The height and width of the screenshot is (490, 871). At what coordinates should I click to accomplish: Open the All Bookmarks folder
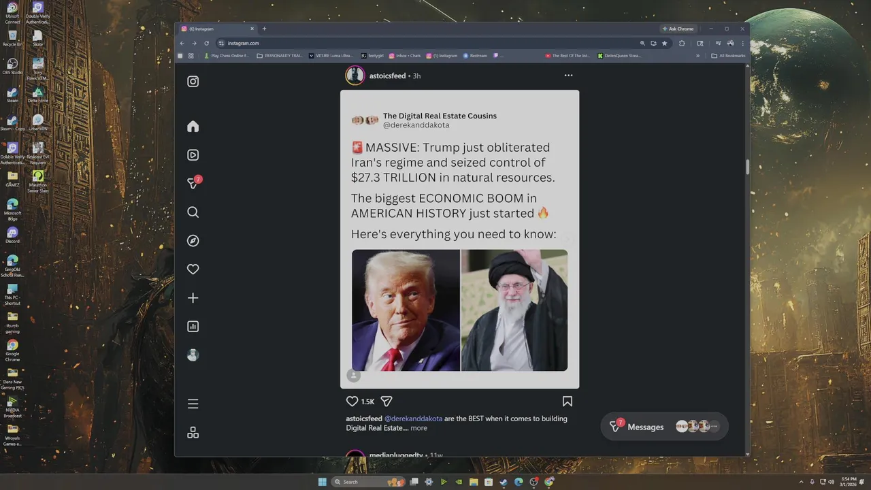coord(728,56)
